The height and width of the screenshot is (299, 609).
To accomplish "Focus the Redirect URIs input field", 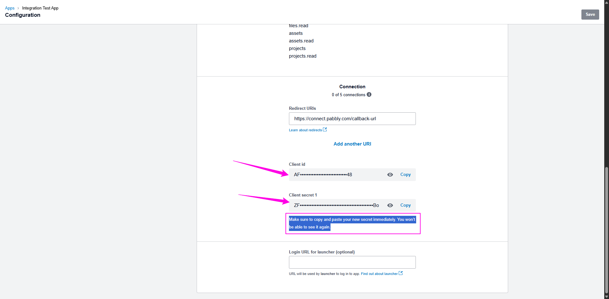I will click(x=352, y=119).
